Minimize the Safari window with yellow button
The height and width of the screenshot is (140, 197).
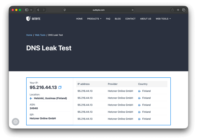pyautogui.click(x=16, y=10)
